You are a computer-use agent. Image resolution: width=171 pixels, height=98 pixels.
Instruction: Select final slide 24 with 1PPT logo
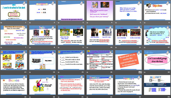coord(157,85)
